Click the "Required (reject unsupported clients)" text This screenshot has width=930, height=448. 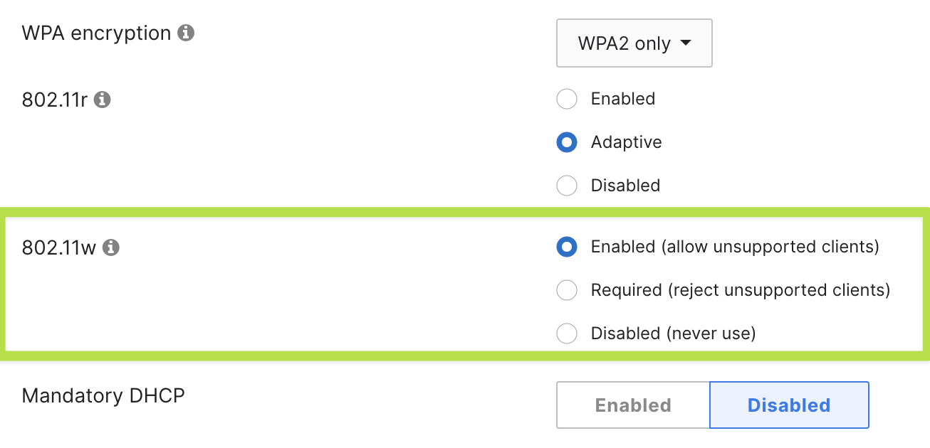(741, 290)
